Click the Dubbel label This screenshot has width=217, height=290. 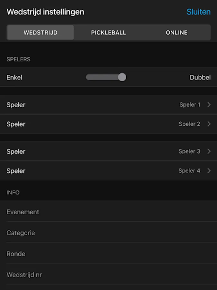tap(200, 77)
